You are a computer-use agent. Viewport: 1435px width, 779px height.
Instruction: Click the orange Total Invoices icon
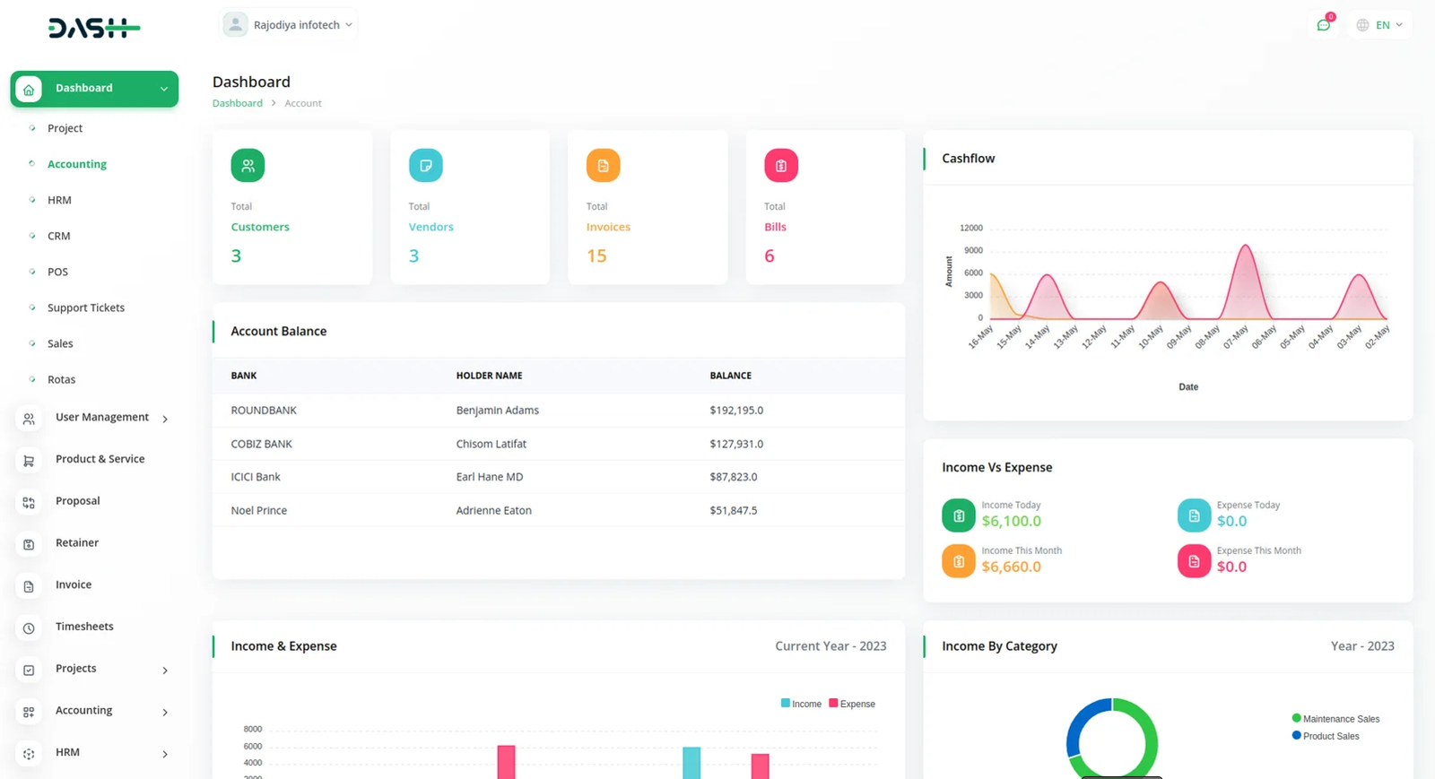click(x=603, y=166)
